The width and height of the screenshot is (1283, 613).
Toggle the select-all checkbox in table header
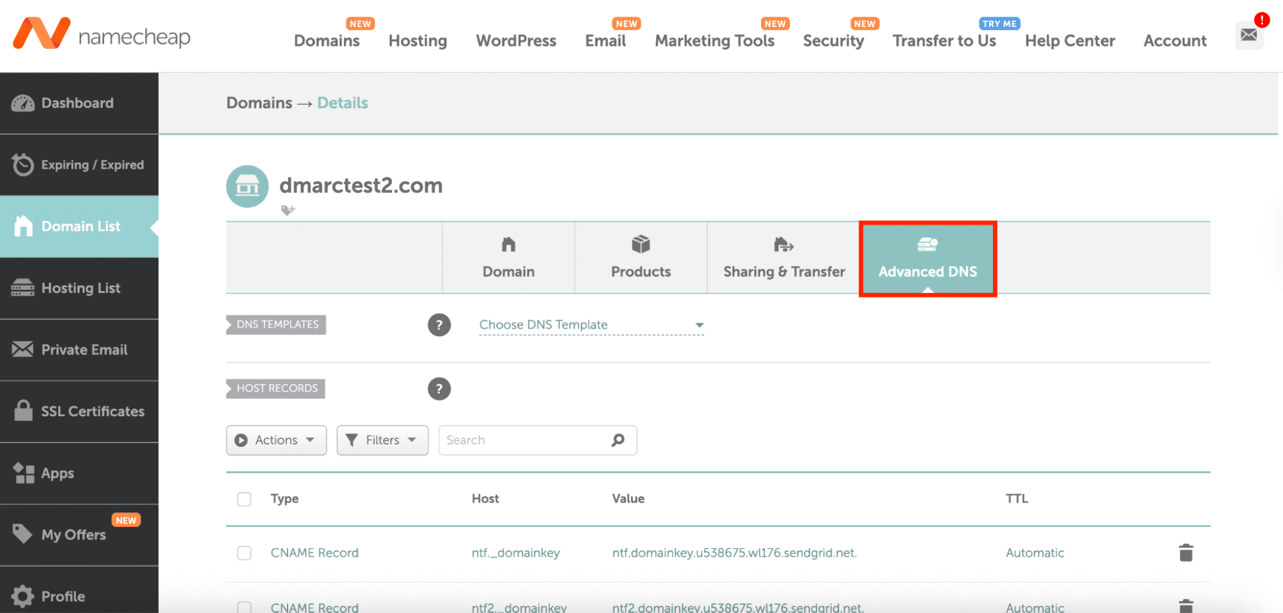point(244,499)
